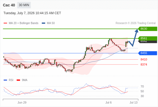Click the chart date and time header
Viewport: 158px width, 107px height.
(32, 13)
